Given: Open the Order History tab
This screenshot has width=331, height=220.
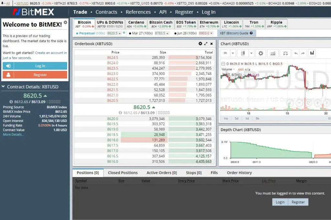Looking at the screenshot, I should click(x=240, y=173).
